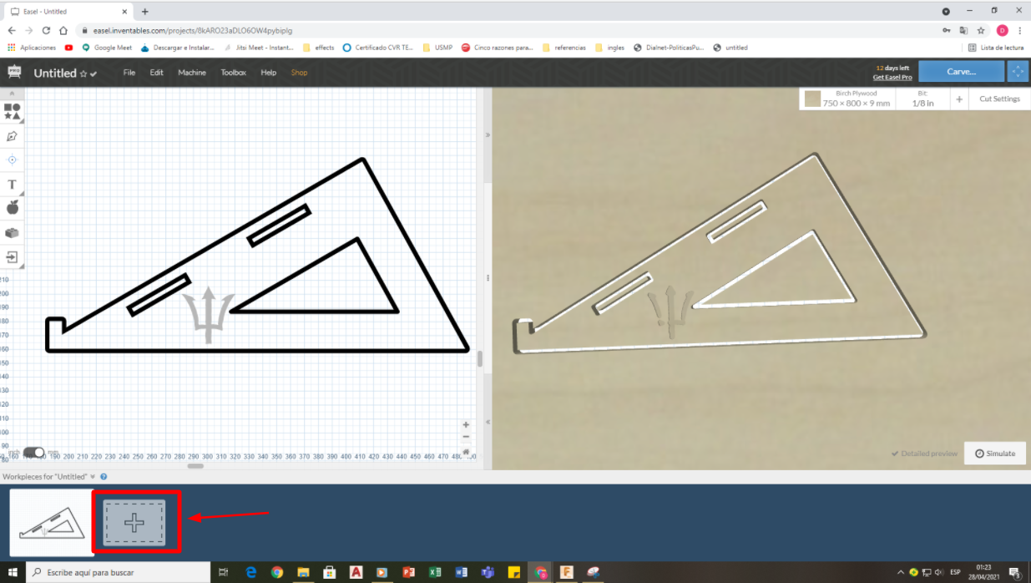This screenshot has width=1031, height=583.
Task: Open the File menu
Action: click(129, 73)
